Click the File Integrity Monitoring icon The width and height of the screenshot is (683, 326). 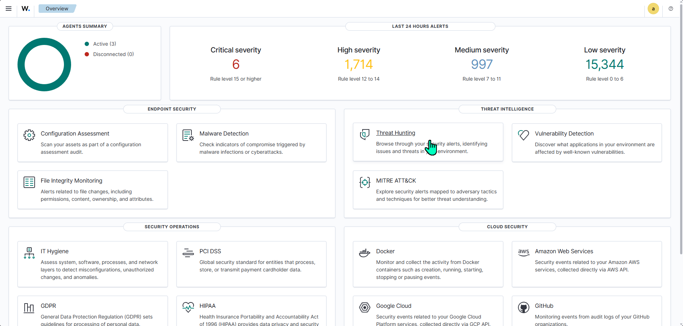point(29,182)
